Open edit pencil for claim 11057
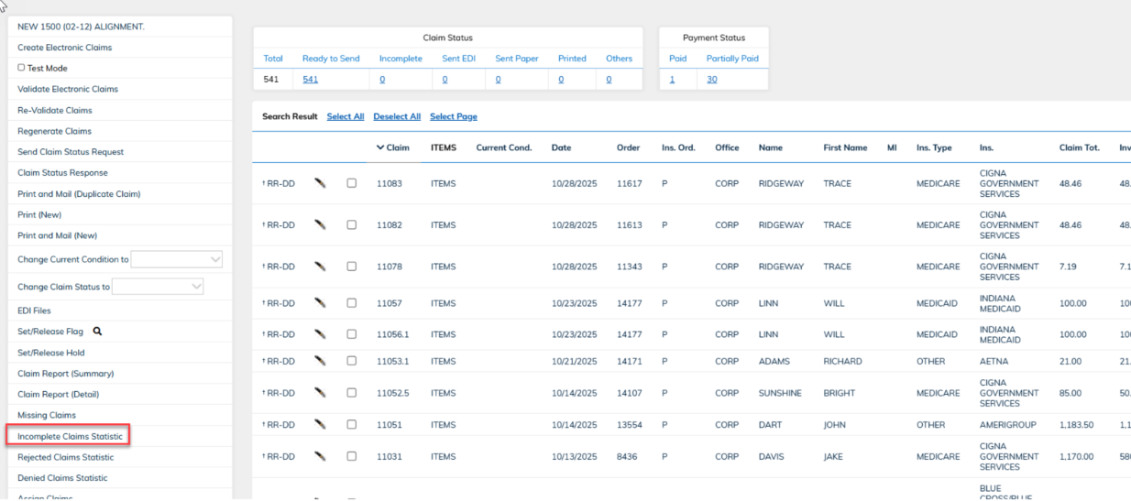 click(x=320, y=303)
